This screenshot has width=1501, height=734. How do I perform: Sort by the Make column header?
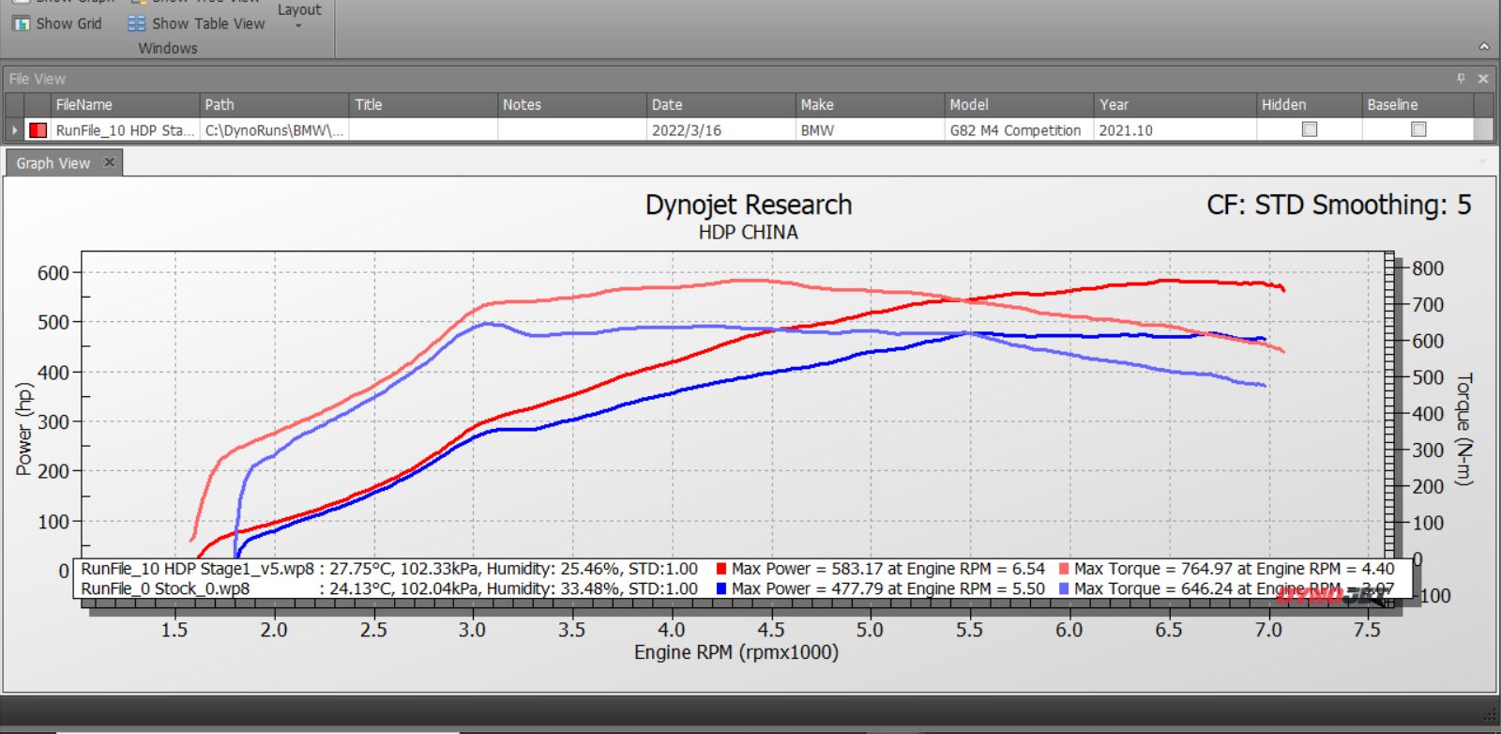(870, 105)
